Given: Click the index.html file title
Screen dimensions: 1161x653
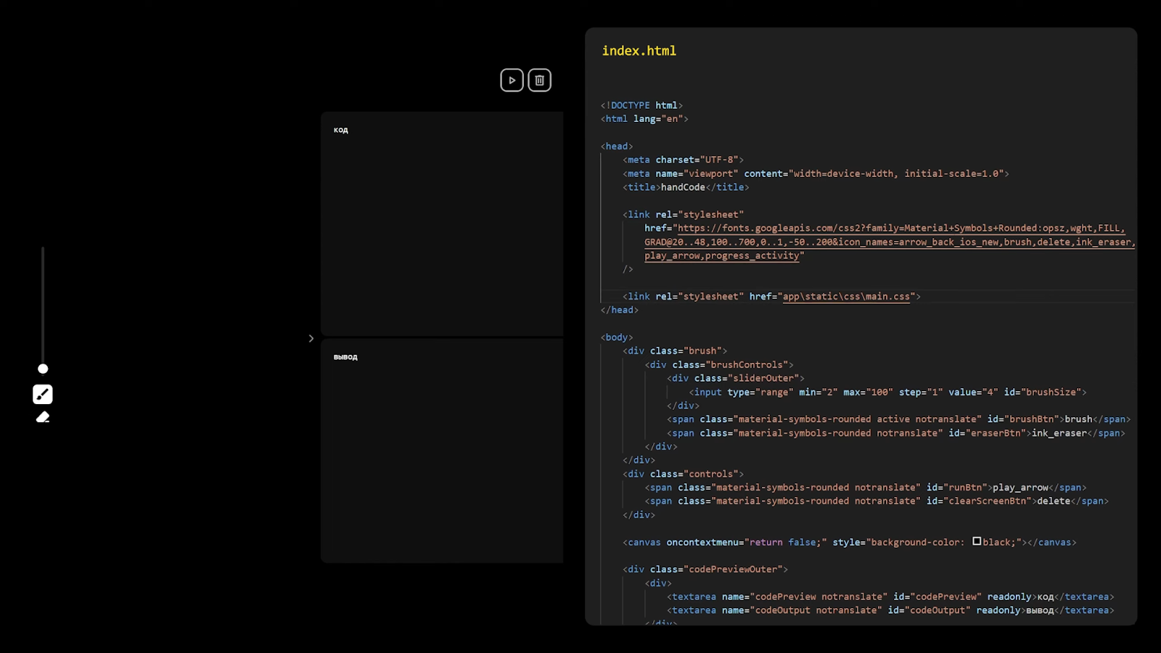Looking at the screenshot, I should pos(639,51).
